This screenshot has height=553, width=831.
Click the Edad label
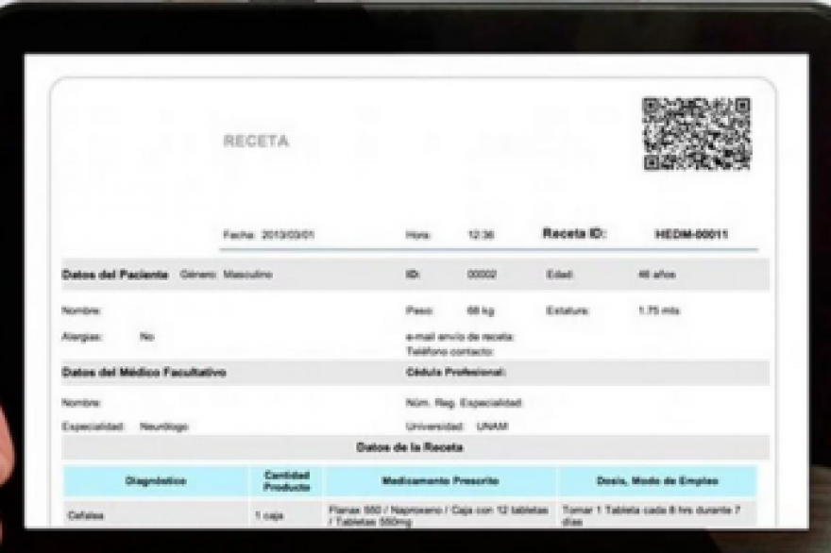560,275
